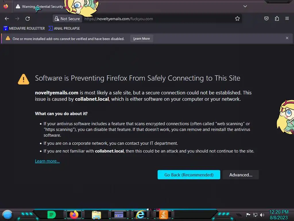Open the Advanced… options
Image resolution: width=294 pixels, height=221 pixels.
241,175
